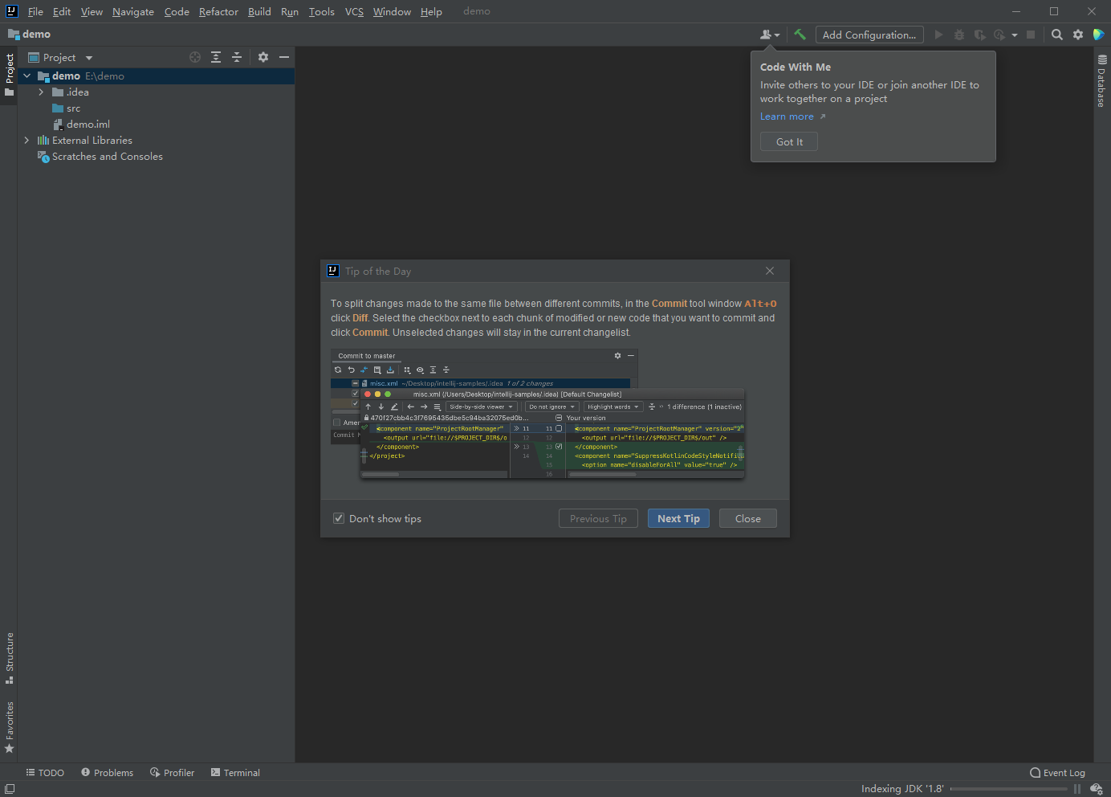Click the Stop square icon
This screenshot has width=1111, height=797.
pos(1031,35)
